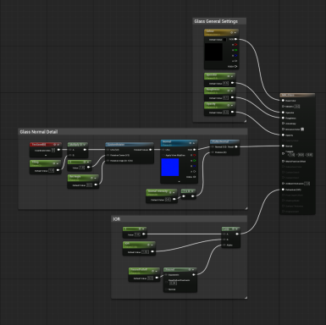The image size is (326, 325).
Task: Click the green G output pin on the yellow Colour node
Action: (235, 50)
